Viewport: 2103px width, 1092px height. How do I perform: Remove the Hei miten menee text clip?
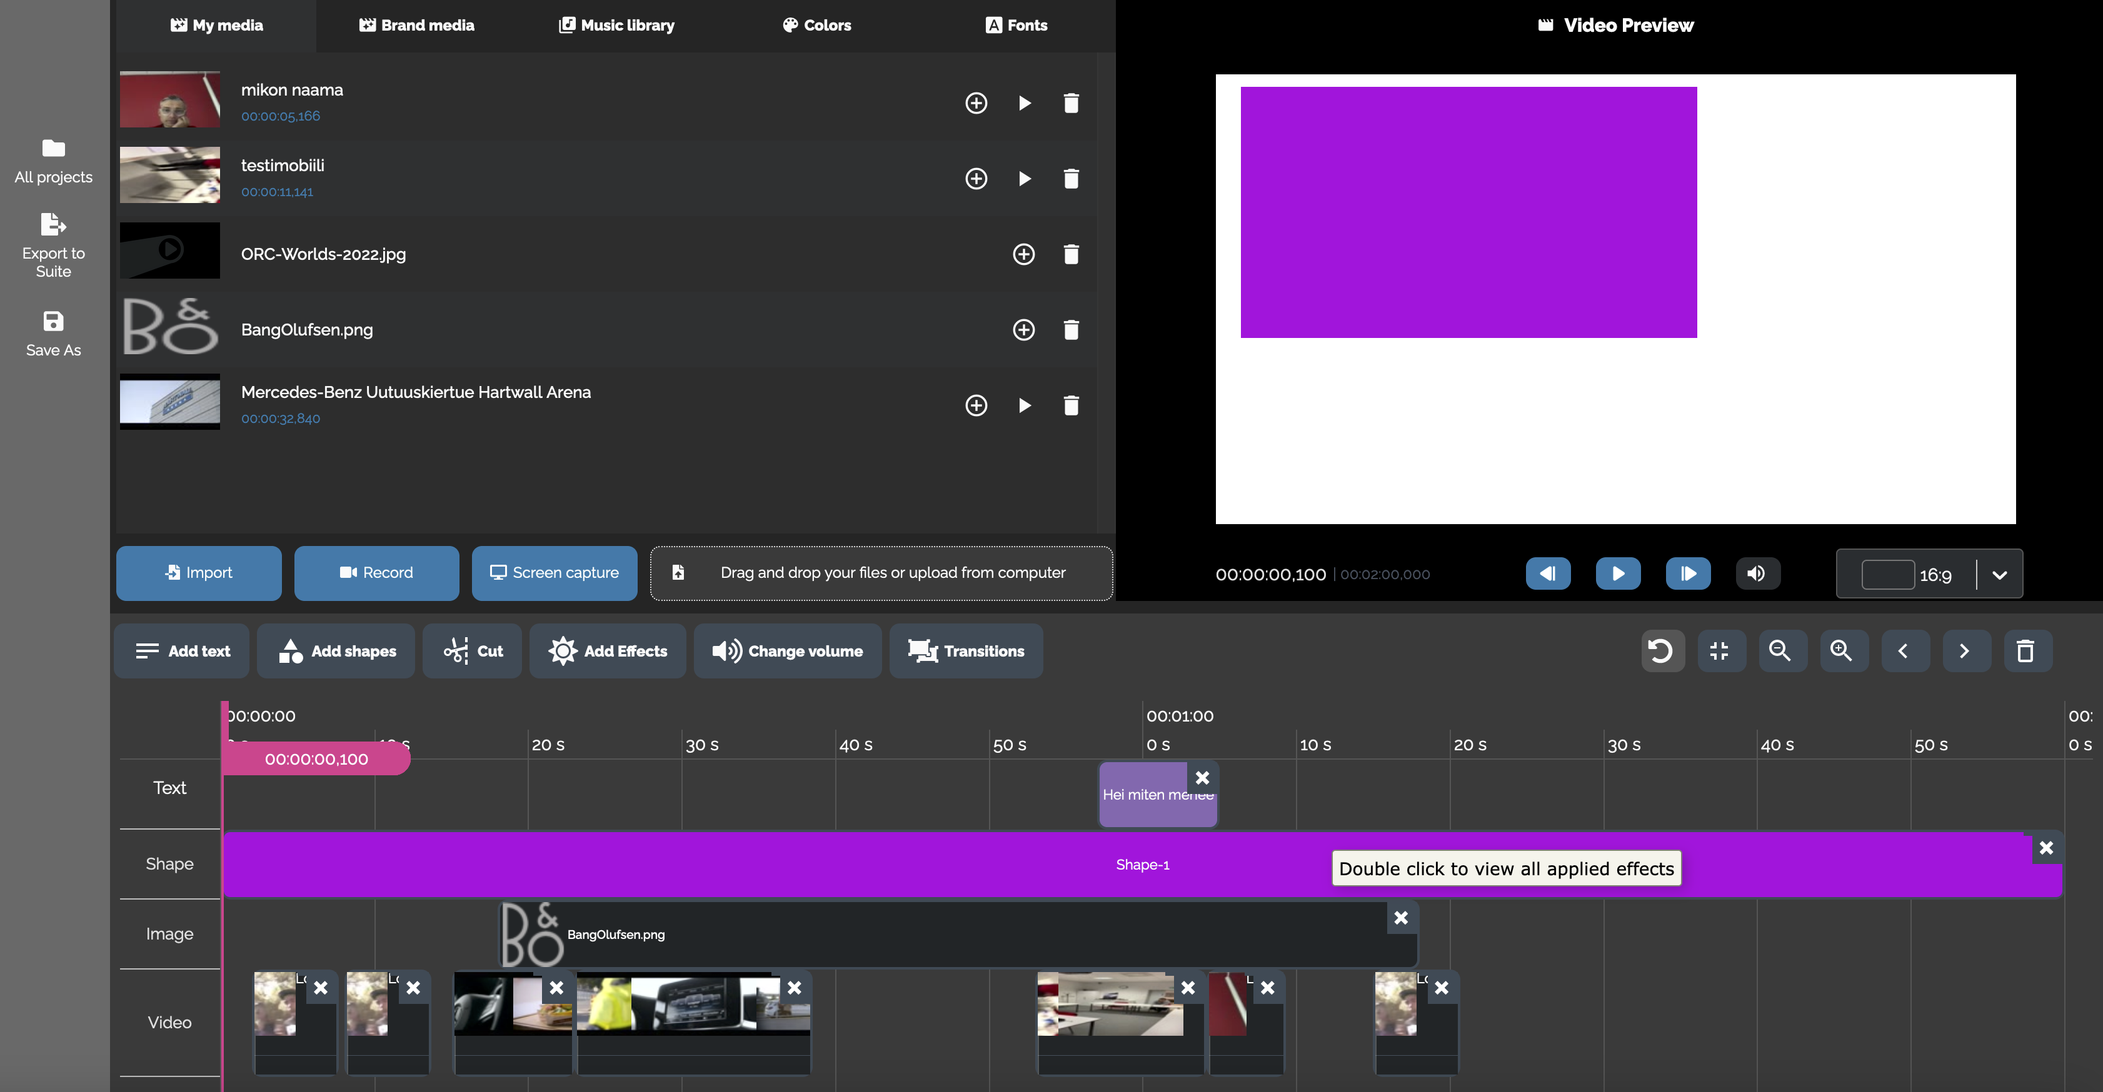click(1203, 778)
